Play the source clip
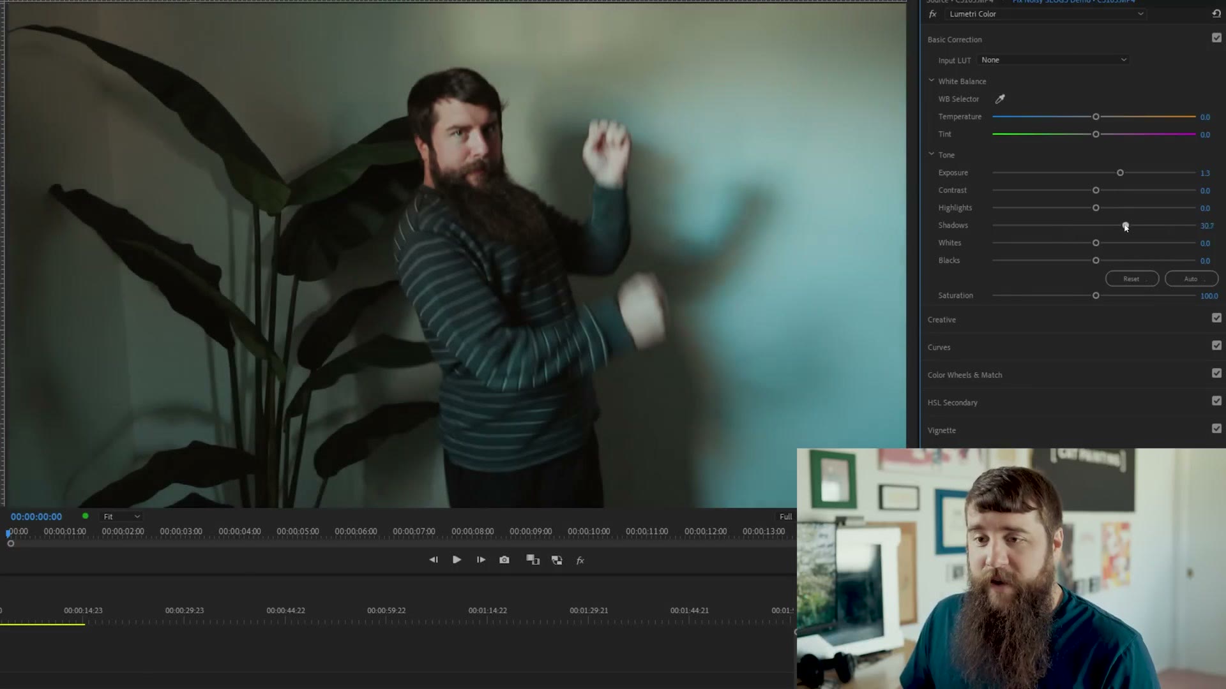The image size is (1226, 689). click(x=457, y=559)
